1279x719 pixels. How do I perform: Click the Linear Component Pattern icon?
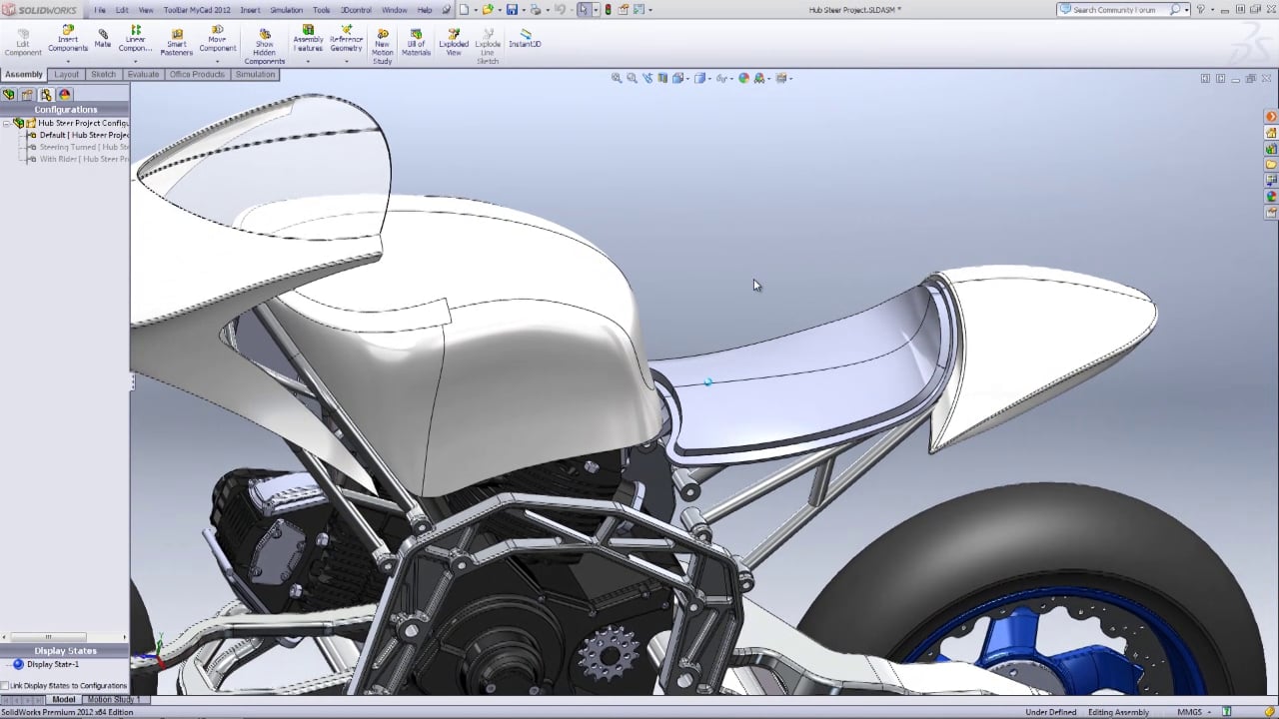pos(136,29)
